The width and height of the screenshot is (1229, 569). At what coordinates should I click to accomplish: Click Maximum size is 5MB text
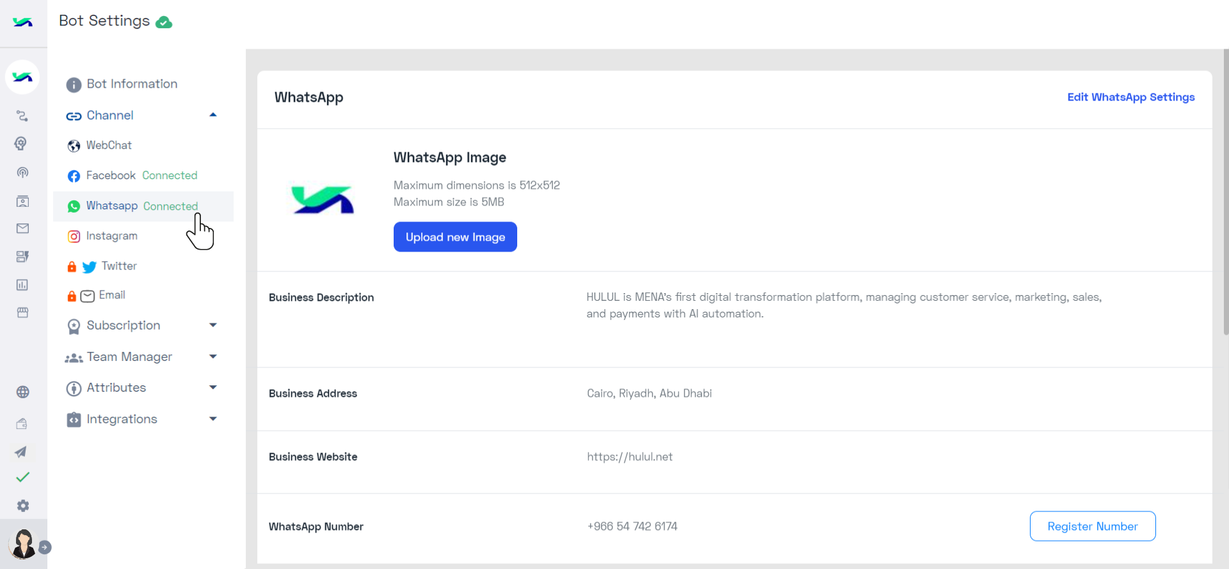tap(449, 202)
